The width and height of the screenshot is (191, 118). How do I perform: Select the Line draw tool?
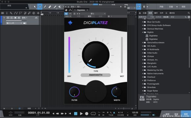click(x=55, y=7)
